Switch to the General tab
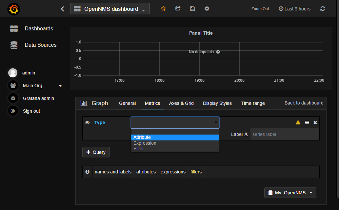This screenshot has height=210, width=339. click(127, 103)
